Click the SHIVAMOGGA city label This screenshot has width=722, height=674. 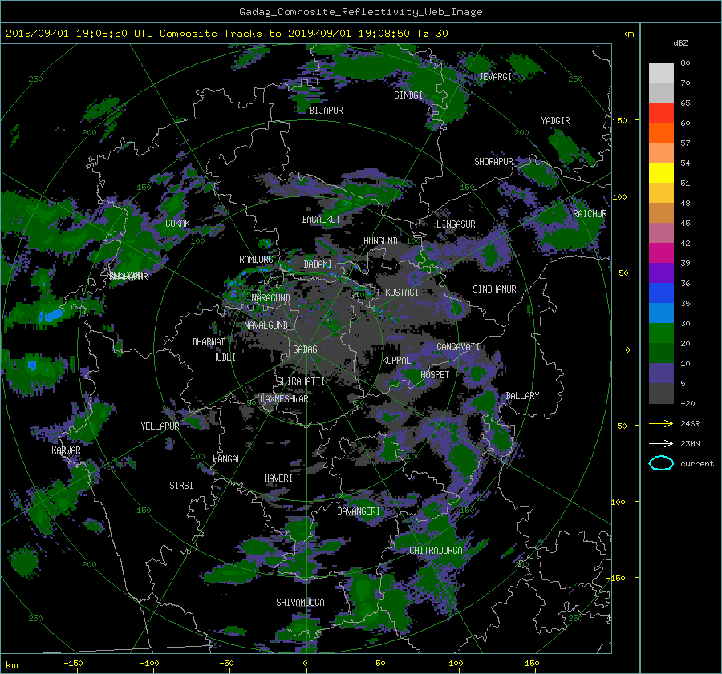(300, 603)
